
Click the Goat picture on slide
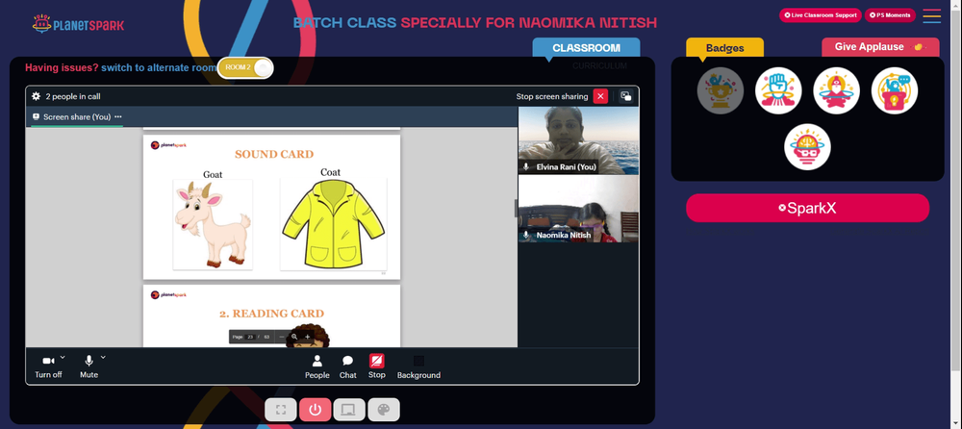[213, 225]
